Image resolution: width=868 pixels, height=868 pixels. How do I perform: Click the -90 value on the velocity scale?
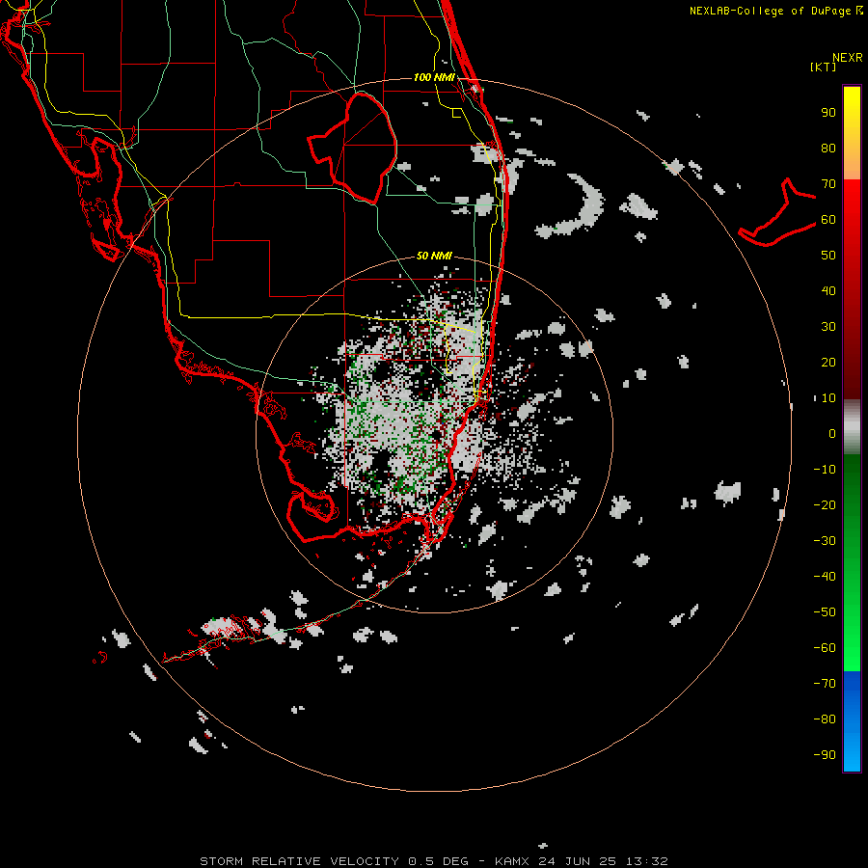point(825,754)
